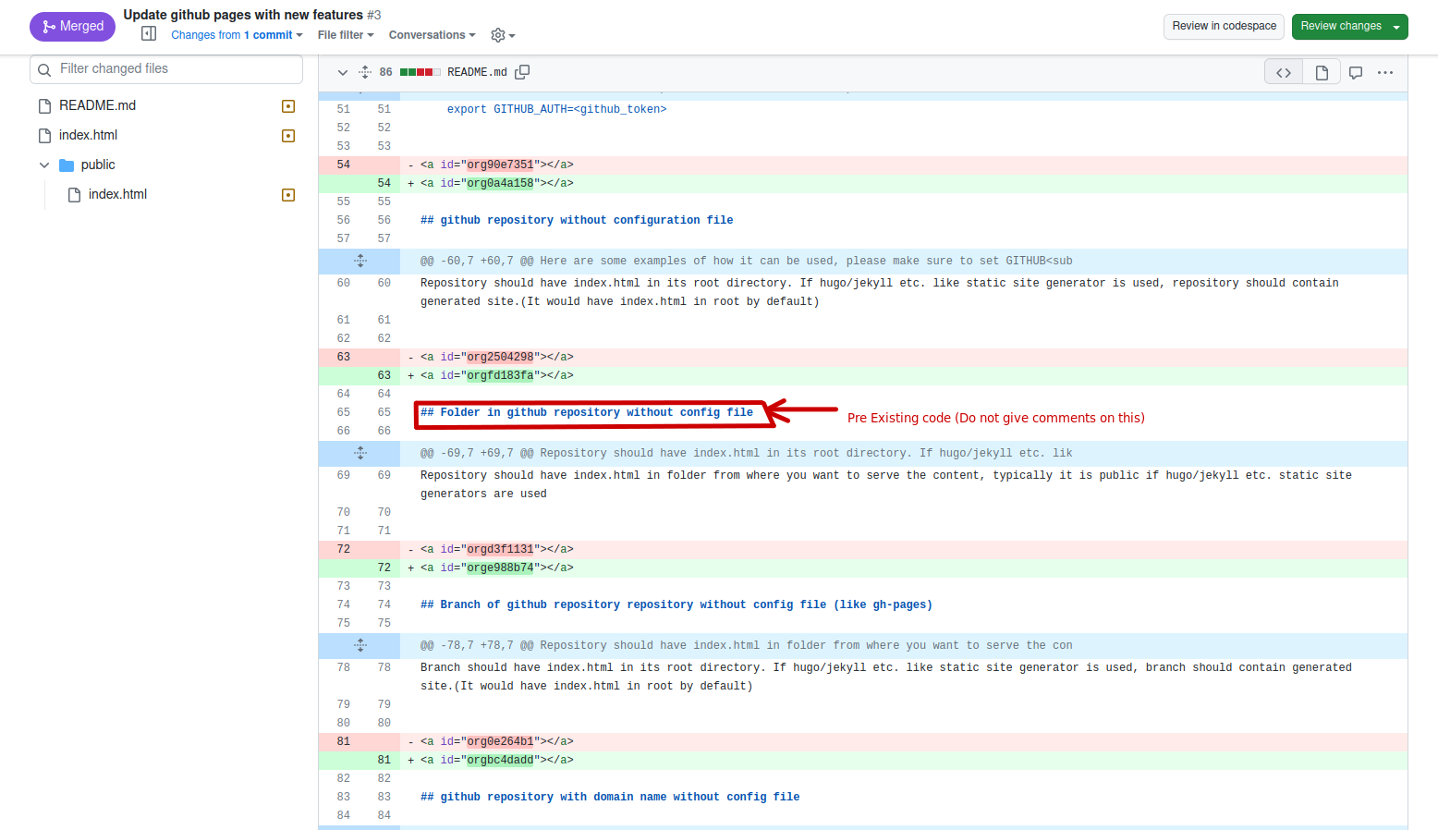Screen dimensions: 1438x830
Task: Open the kebab menu on README.md diff
Action: 1384,72
